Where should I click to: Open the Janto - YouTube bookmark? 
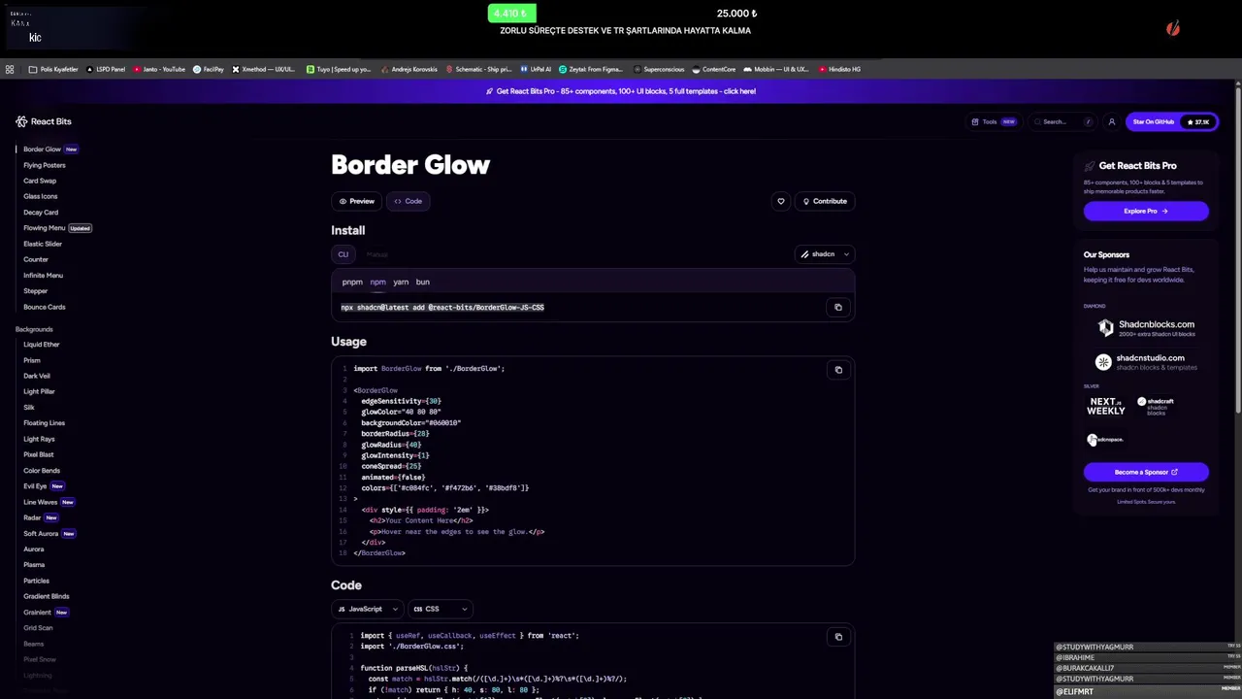159,69
